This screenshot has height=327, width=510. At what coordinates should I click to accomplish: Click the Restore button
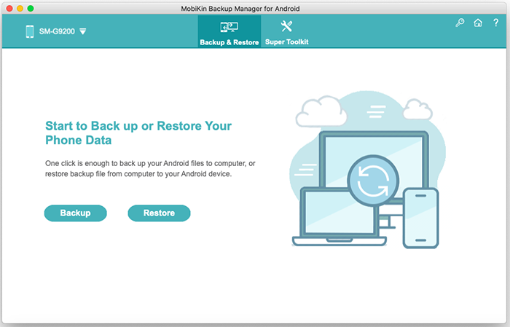[x=159, y=213]
